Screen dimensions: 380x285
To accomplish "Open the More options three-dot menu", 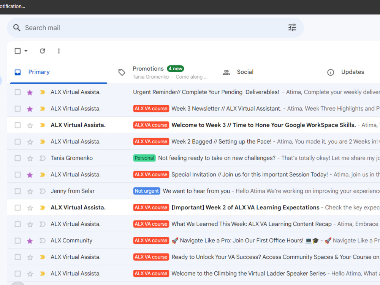I will (59, 51).
